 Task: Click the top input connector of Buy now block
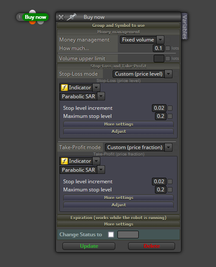(x=32, y=12)
